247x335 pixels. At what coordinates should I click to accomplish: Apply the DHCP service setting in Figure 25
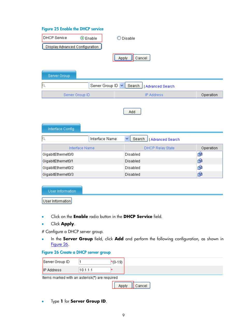coord(123,58)
